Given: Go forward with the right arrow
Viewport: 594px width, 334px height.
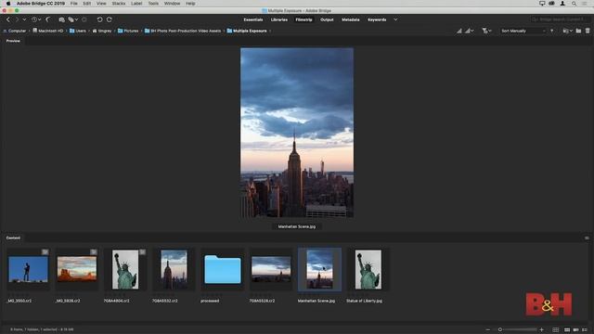Looking at the screenshot, I should [17, 19].
